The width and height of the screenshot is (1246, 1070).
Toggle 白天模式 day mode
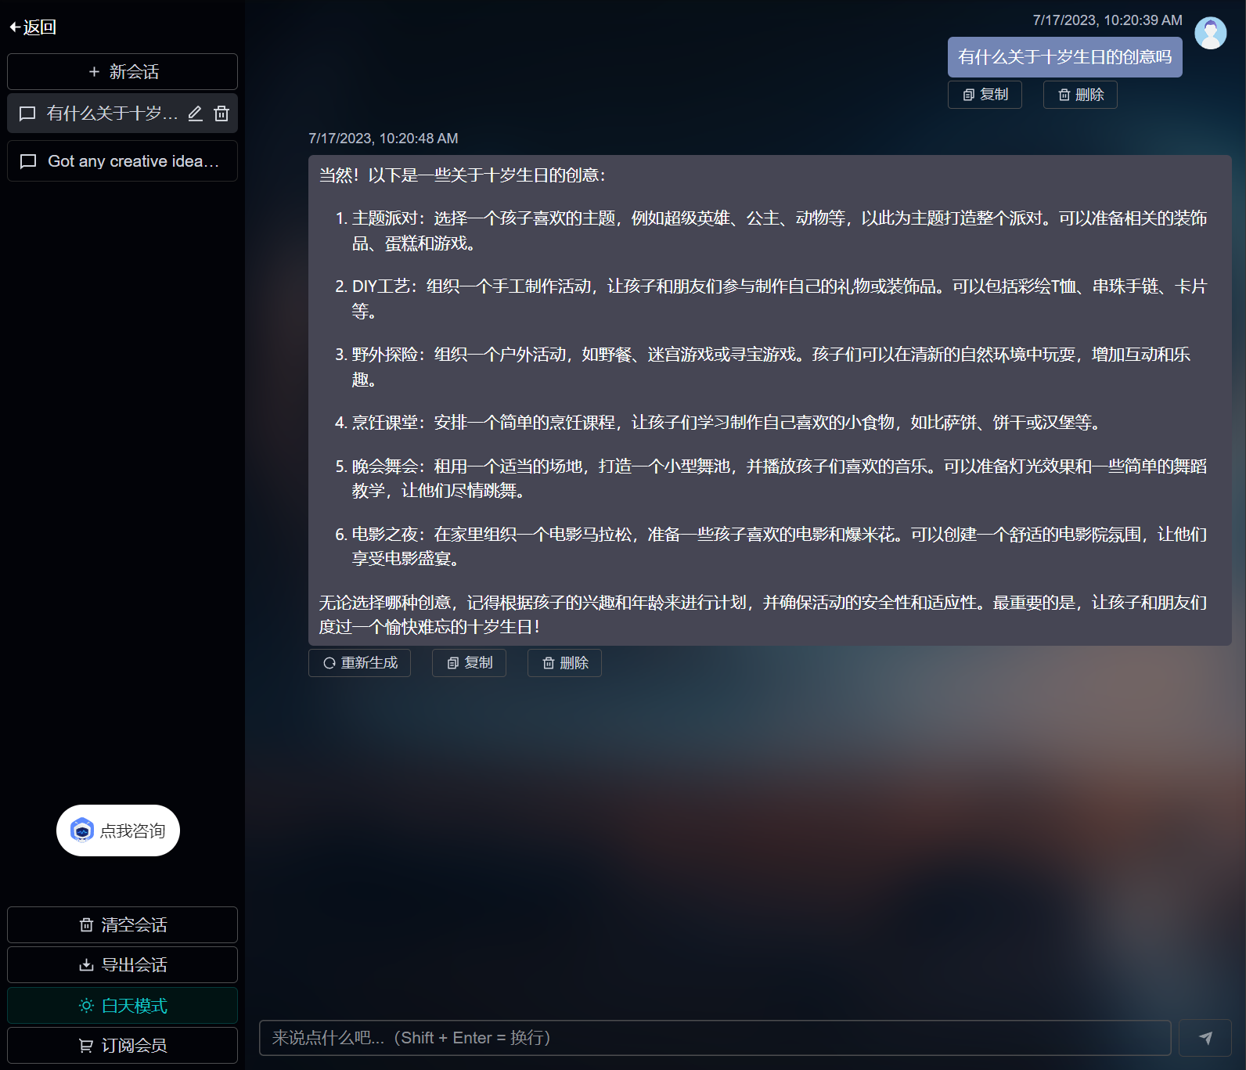coord(122,1006)
